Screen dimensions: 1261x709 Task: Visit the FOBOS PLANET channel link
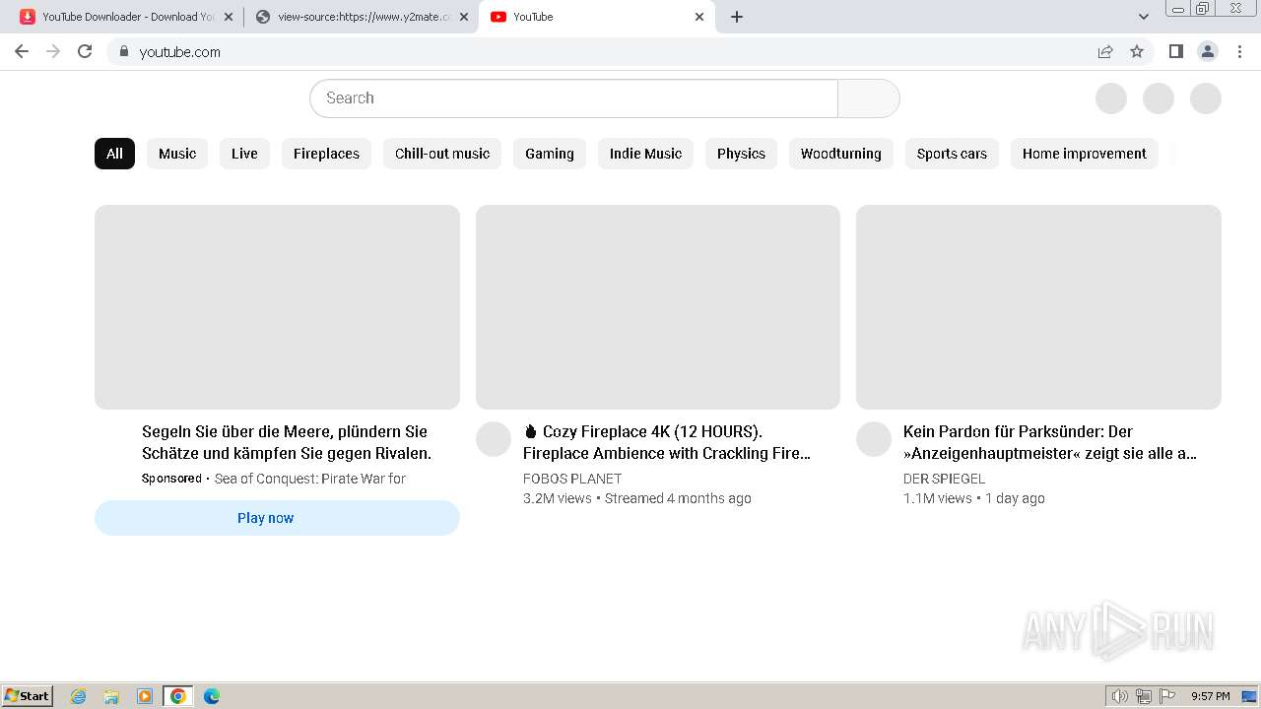572,479
